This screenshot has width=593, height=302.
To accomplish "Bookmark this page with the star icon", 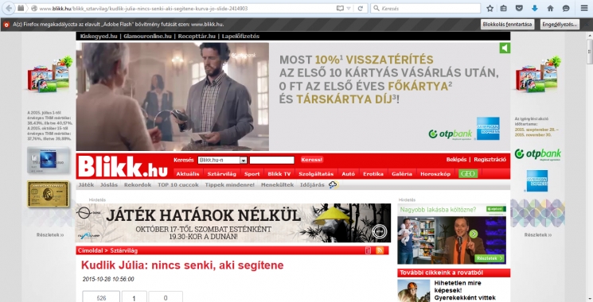I will pos(490,8).
